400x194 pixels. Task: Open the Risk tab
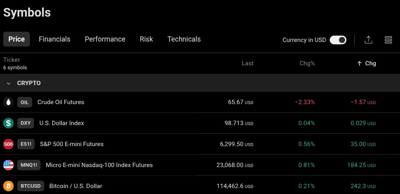point(147,39)
